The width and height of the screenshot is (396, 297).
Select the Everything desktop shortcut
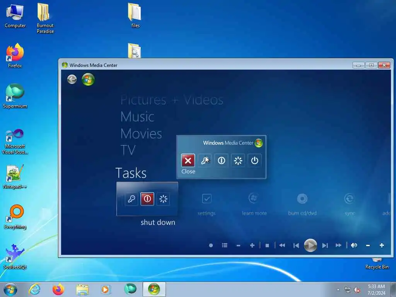coord(15,217)
